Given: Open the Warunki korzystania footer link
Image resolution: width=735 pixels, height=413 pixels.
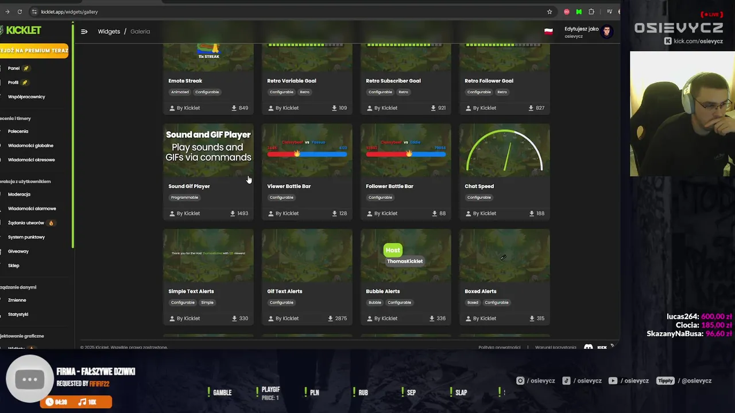Looking at the screenshot, I should click(x=555, y=348).
